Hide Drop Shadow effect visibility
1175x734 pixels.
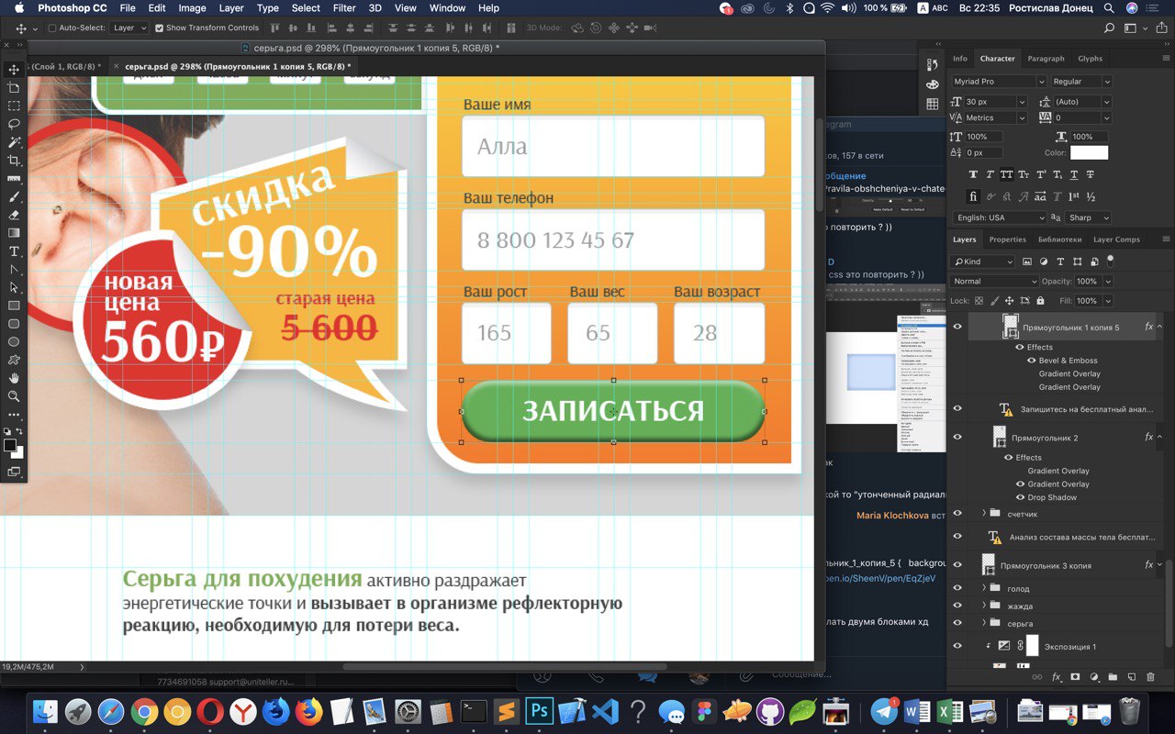(x=1020, y=497)
